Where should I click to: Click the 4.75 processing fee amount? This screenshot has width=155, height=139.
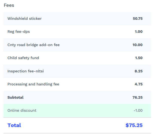[x=138, y=84]
